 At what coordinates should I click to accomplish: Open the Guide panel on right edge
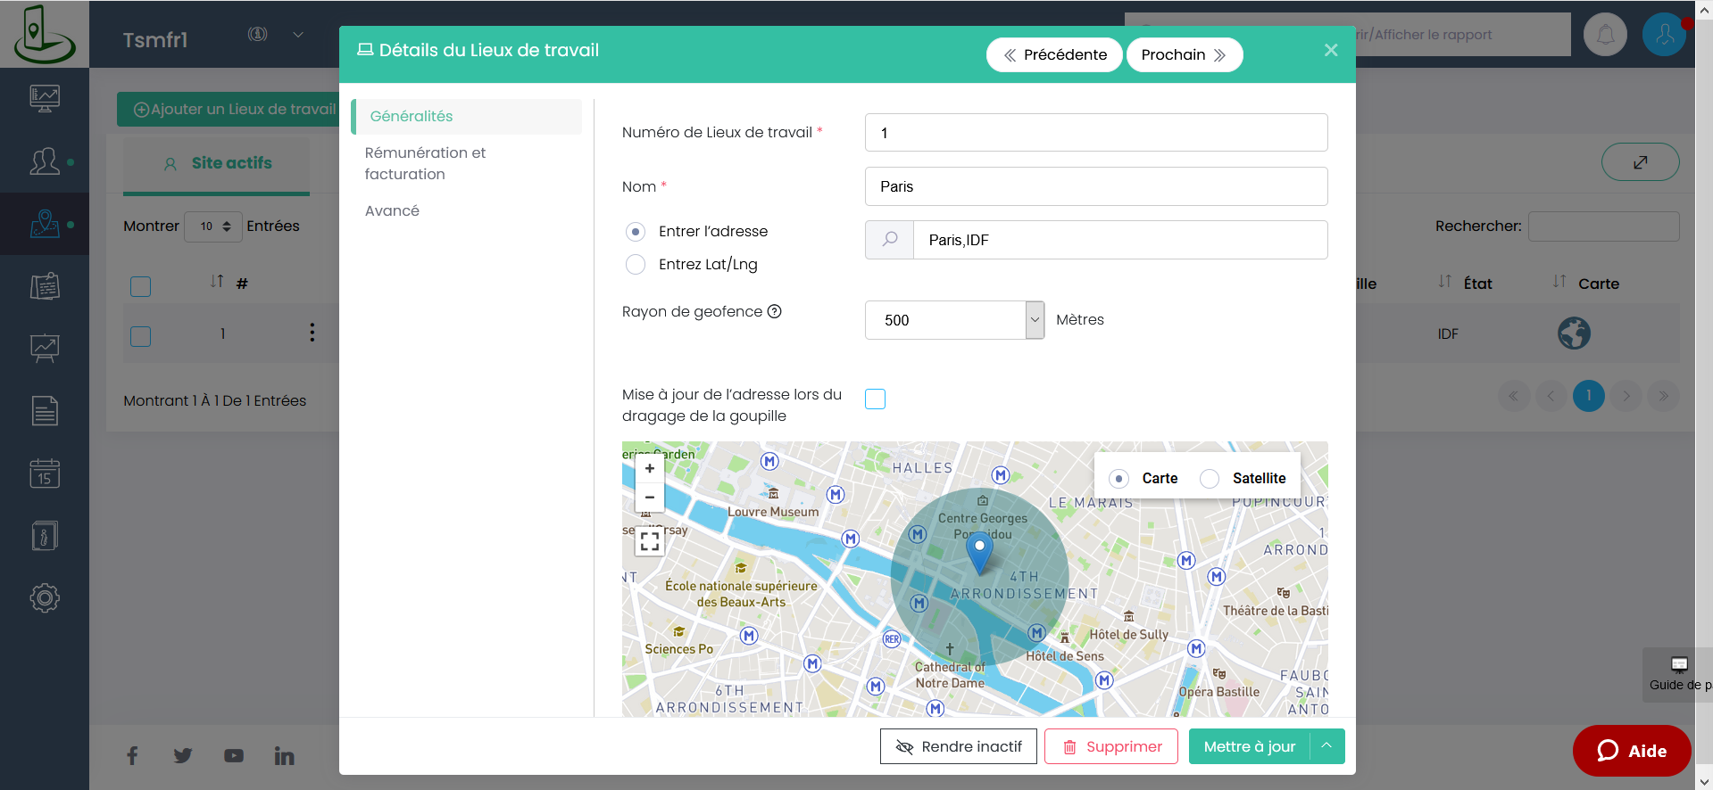(1678, 674)
